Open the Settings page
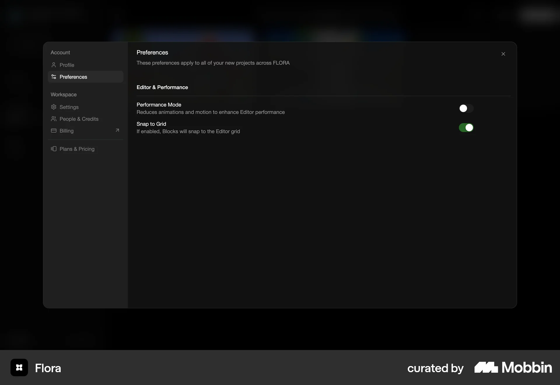The image size is (560, 385). [x=69, y=107]
